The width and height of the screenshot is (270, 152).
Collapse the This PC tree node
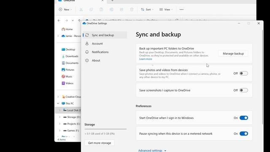tap(58, 103)
